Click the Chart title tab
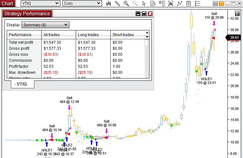 pos(7,3)
